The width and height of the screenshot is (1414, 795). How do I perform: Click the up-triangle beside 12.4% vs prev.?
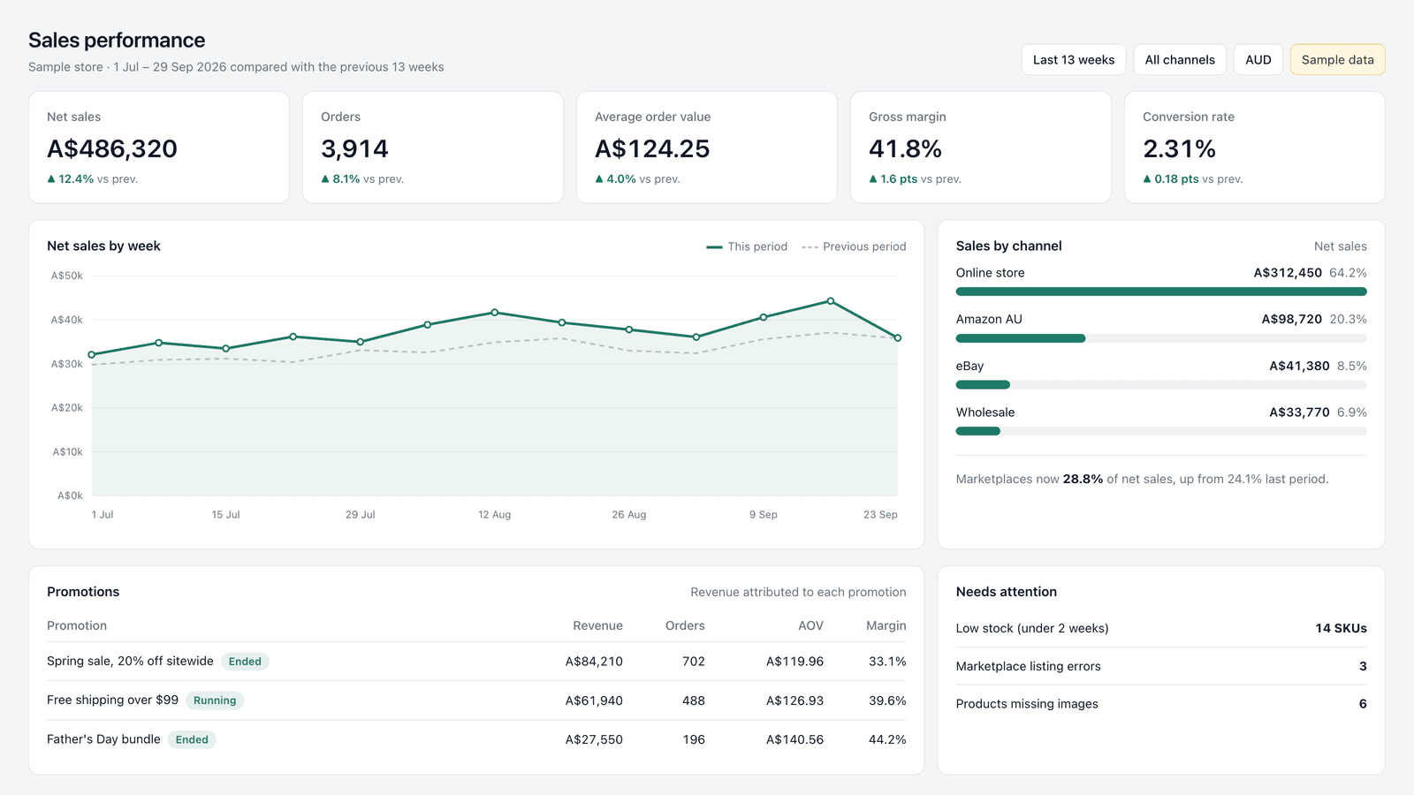tap(51, 179)
